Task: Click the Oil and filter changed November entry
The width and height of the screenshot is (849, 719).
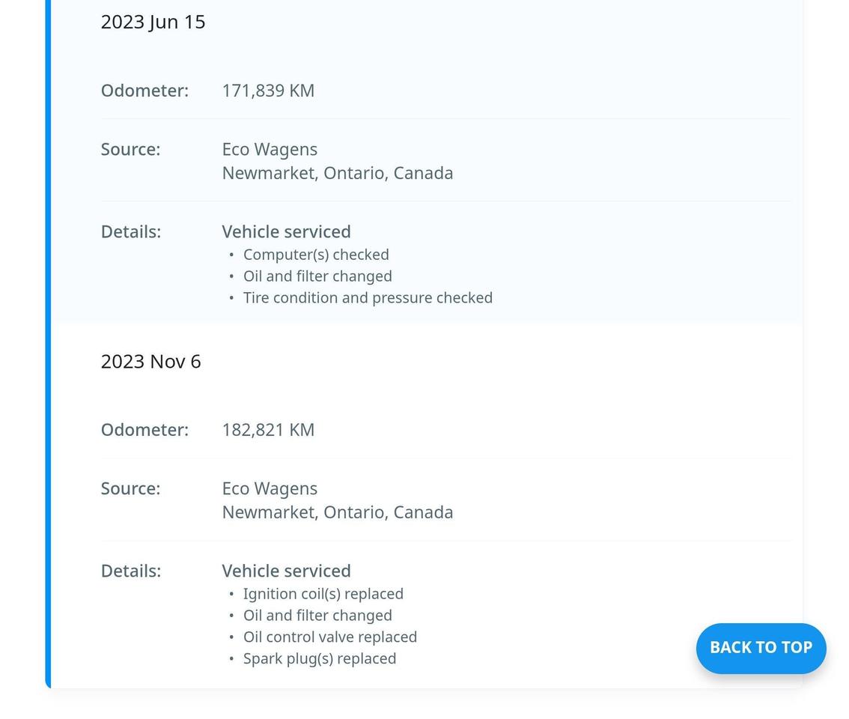Action: point(317,615)
